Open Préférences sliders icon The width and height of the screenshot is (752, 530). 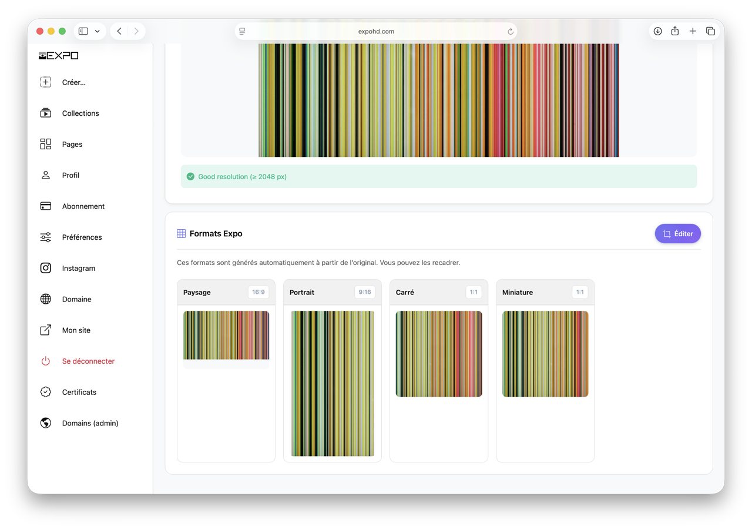46,237
